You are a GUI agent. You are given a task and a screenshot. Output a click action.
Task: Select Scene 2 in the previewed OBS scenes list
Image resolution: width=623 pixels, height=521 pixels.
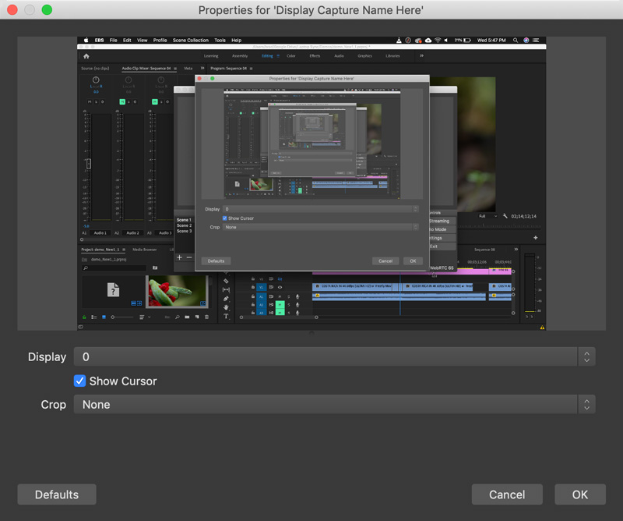184,225
